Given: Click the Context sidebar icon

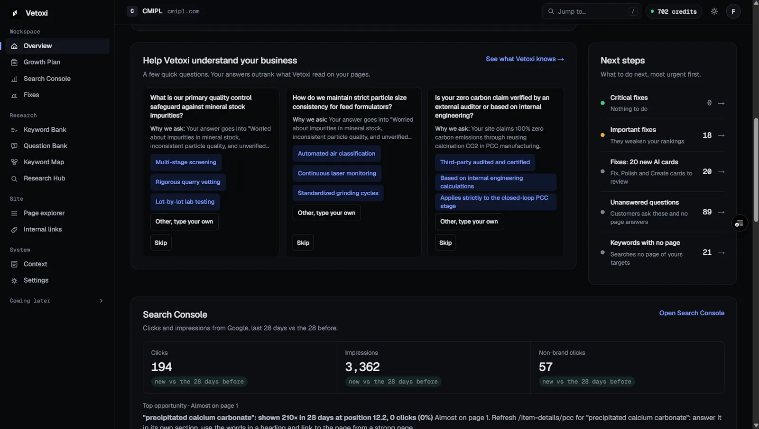Looking at the screenshot, I should pos(14,264).
